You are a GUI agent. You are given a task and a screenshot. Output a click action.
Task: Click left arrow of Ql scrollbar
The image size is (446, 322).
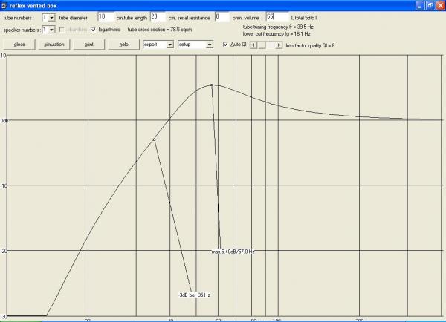click(252, 45)
